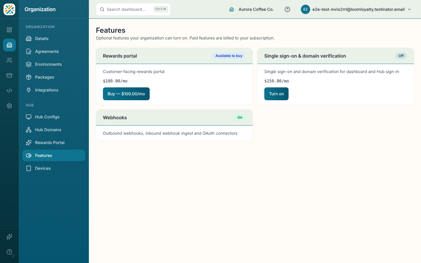
Task: Select the Organization building icon in rail
Action: tap(9, 45)
